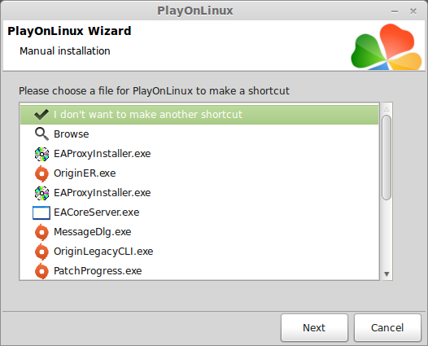Click the Next button

314,328
